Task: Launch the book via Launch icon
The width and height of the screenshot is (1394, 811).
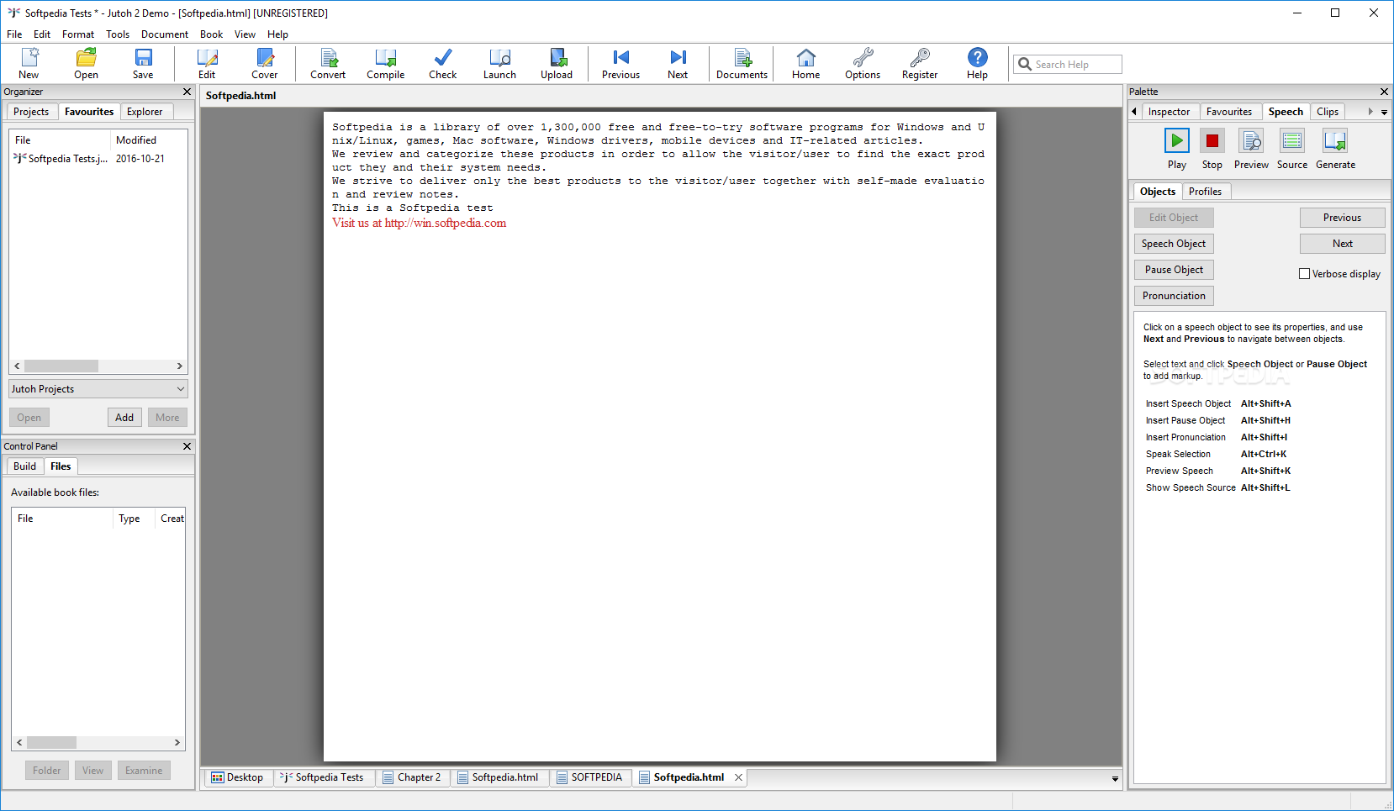Action: coord(500,64)
